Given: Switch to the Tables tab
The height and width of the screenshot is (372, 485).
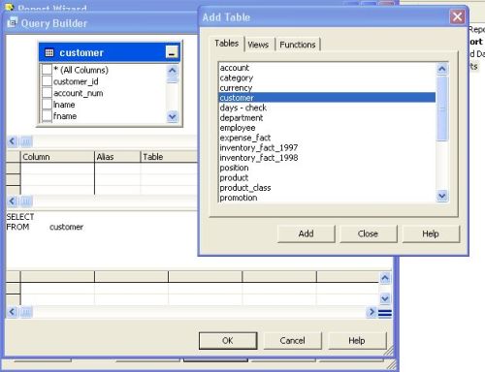Looking at the screenshot, I should [x=226, y=44].
